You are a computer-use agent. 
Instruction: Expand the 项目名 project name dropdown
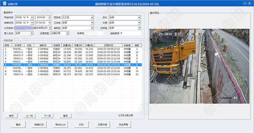[92, 17]
